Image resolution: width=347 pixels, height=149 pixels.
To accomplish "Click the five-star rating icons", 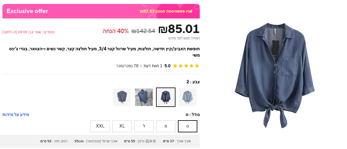I will click(x=186, y=66).
